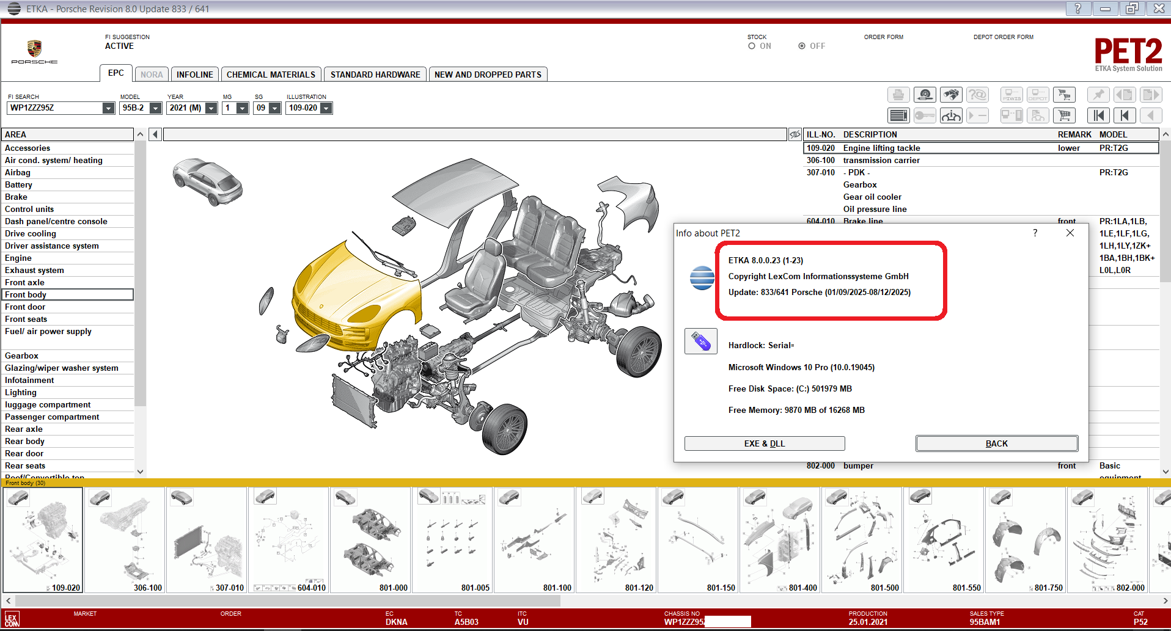Open the single shopping cart icon
Screen dimensions: 1171x631
pos(1065,115)
